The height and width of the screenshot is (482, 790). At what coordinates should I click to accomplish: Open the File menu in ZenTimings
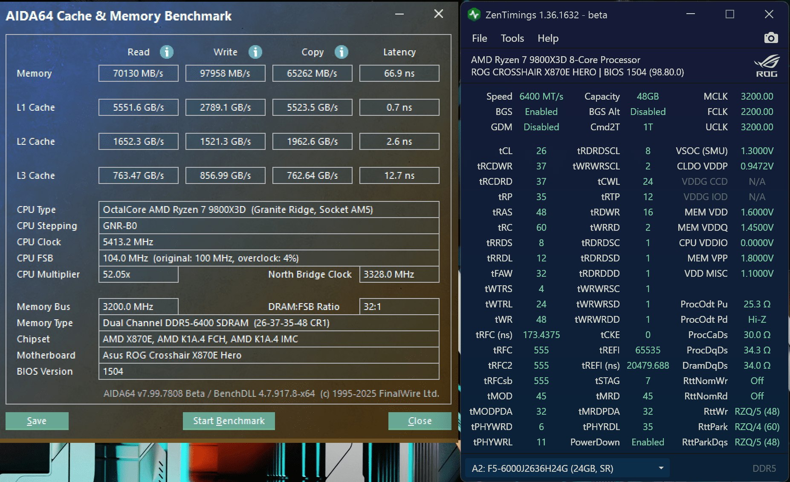479,38
